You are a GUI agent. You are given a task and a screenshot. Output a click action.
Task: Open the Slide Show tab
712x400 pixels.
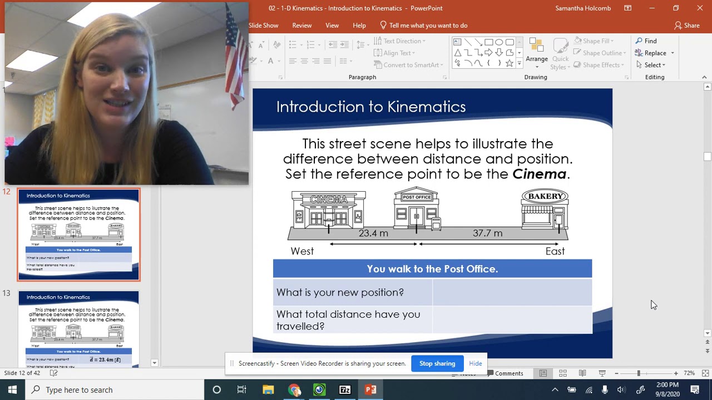pos(263,26)
